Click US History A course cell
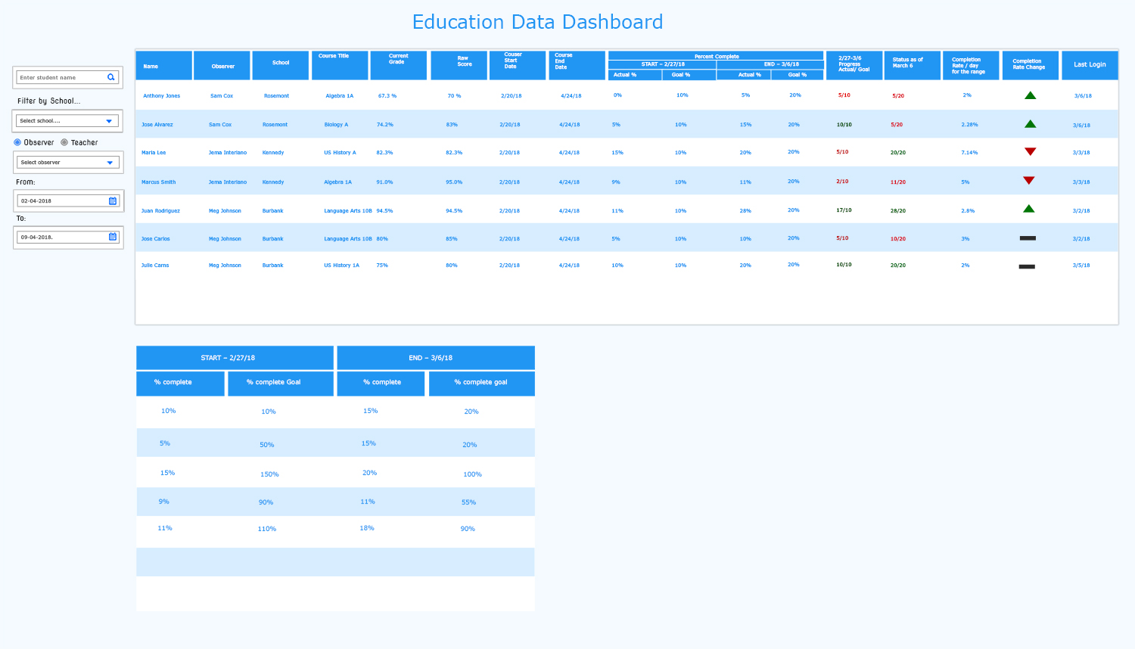The image size is (1135, 649). click(x=340, y=153)
